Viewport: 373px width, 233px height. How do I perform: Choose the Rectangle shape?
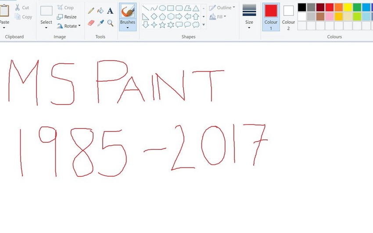click(x=171, y=8)
